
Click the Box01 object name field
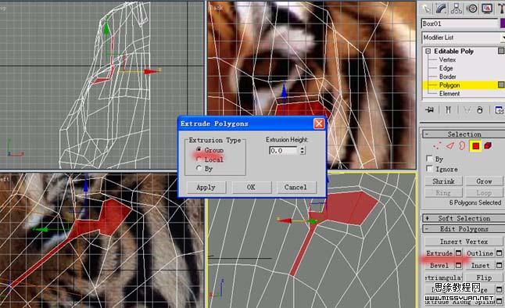460,23
